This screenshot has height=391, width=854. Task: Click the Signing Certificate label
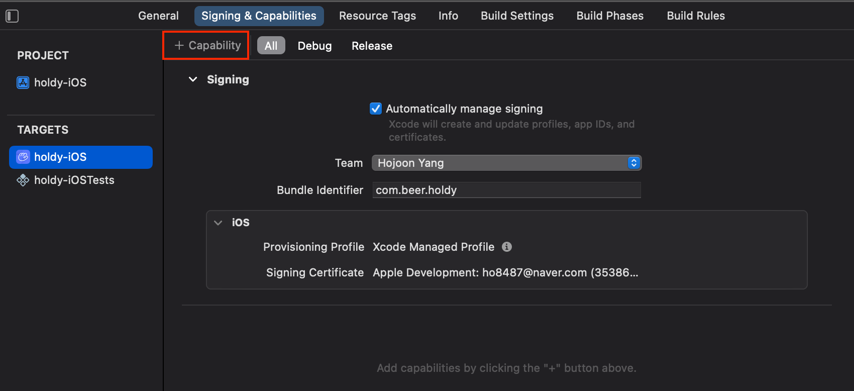tap(315, 272)
